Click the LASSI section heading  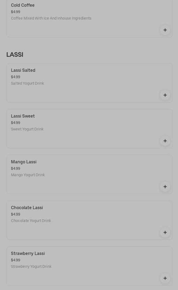15,55
